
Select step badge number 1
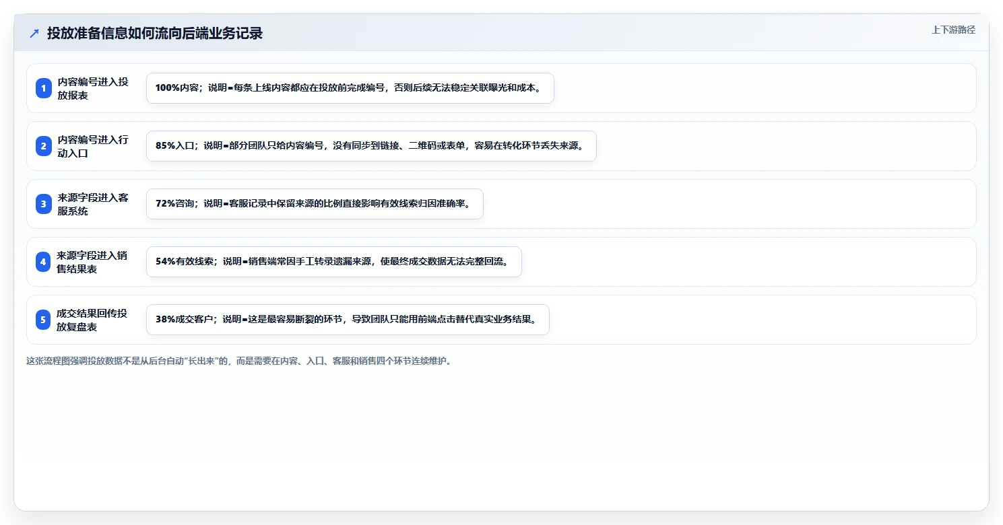pos(44,88)
